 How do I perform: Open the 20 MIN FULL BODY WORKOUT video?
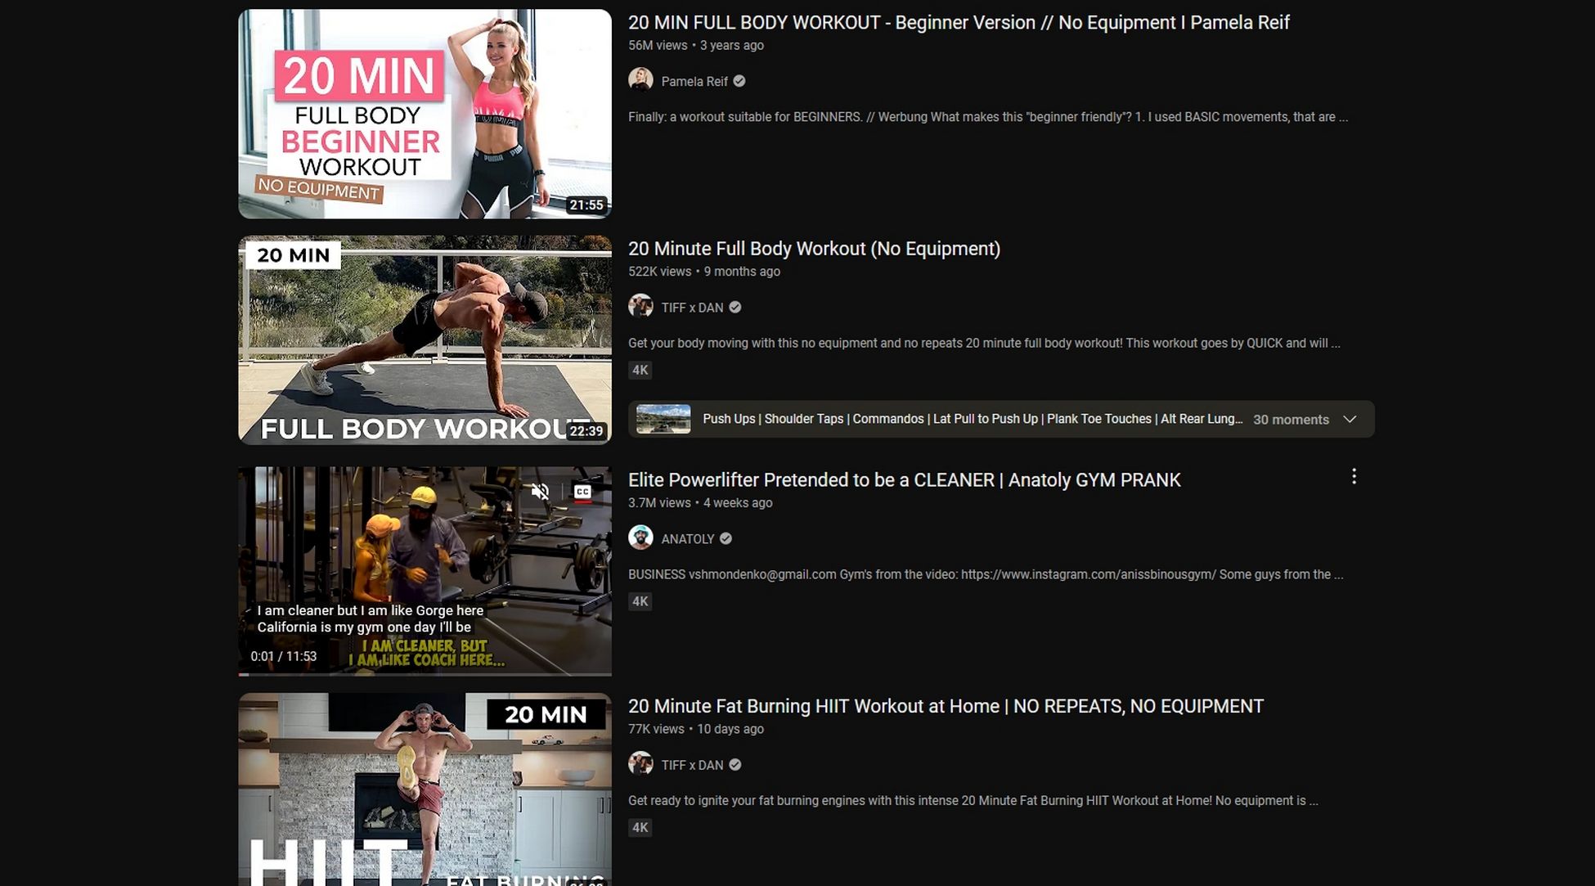pos(958,22)
